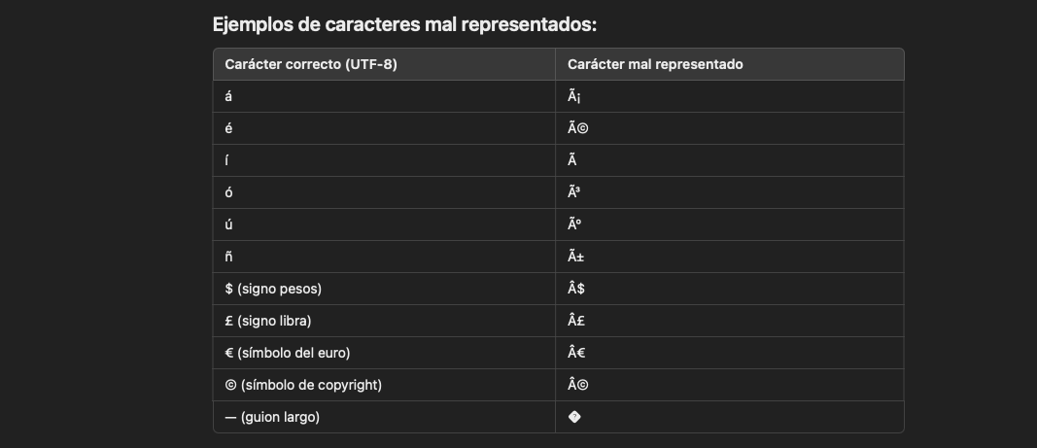1037x448 pixels.
Task: Click the correct 'í' character cell
Action: coord(384,160)
